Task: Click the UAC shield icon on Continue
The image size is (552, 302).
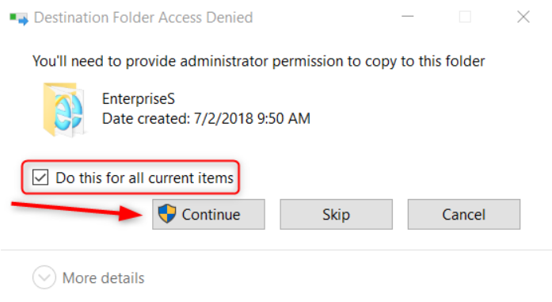Action: click(x=167, y=214)
